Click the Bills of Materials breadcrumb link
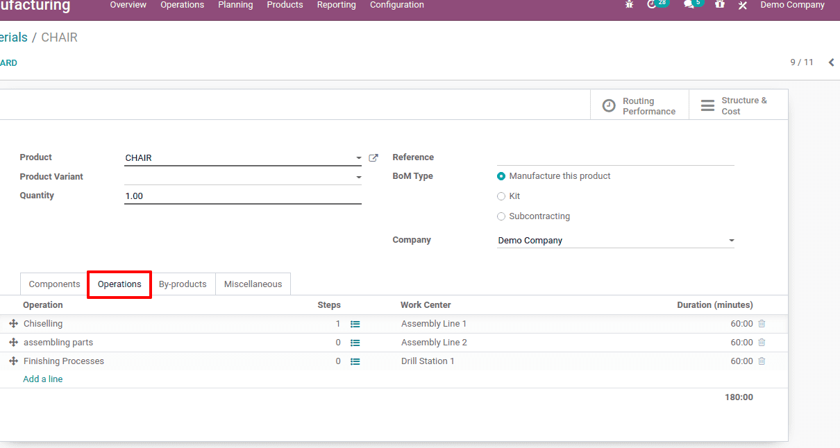 (x=14, y=37)
